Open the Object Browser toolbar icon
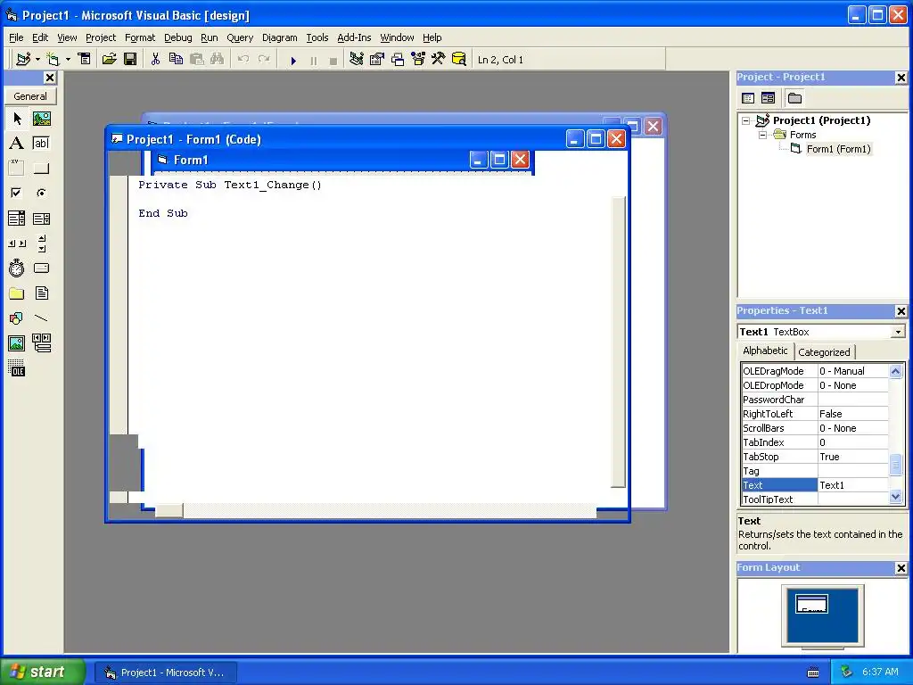Image resolution: width=913 pixels, height=685 pixels. 418,60
